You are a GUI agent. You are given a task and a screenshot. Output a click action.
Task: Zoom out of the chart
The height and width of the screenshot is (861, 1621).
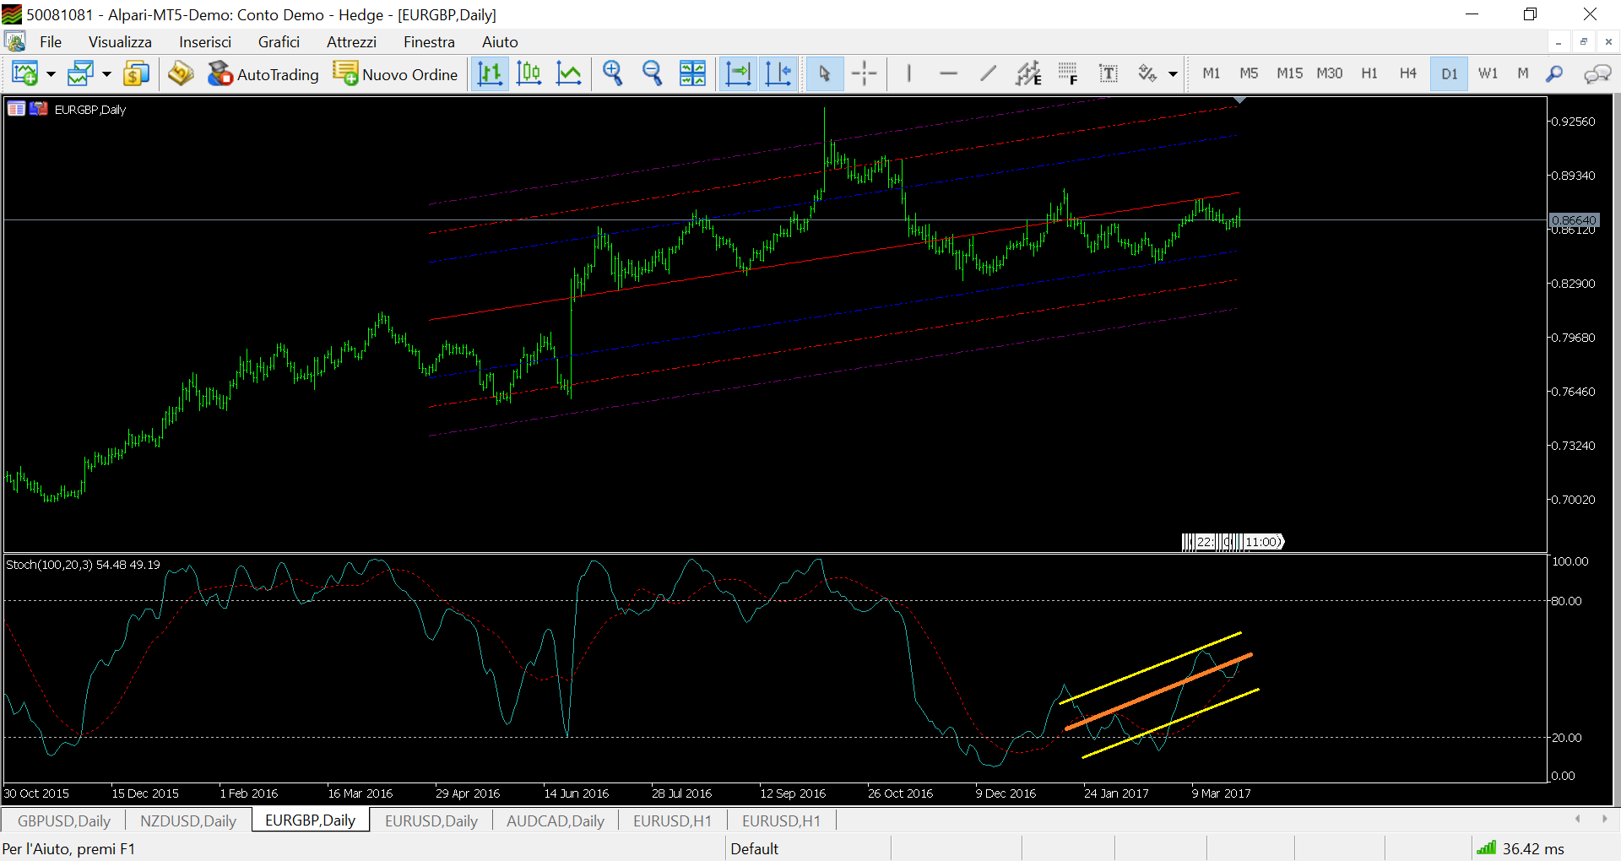click(x=652, y=74)
